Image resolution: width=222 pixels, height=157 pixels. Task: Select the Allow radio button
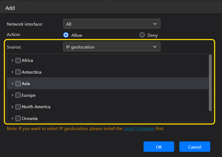pyautogui.click(x=66, y=35)
